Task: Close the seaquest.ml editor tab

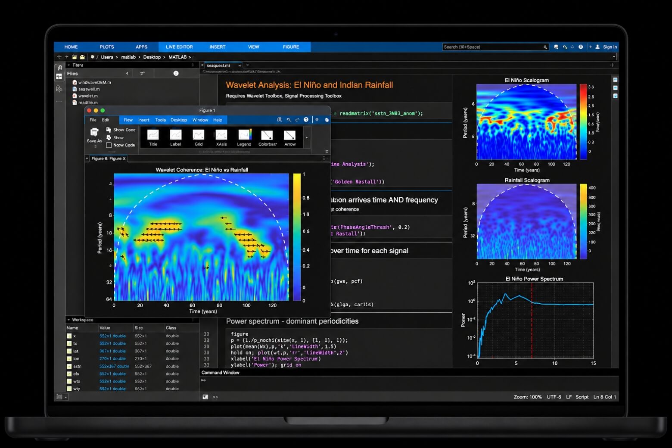Action: (240, 65)
